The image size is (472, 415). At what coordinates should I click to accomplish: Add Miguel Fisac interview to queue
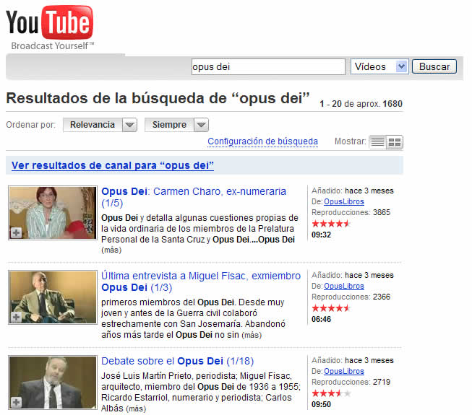pyautogui.click(x=16, y=317)
